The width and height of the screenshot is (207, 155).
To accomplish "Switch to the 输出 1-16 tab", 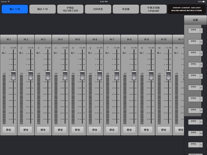I will coord(42,9).
